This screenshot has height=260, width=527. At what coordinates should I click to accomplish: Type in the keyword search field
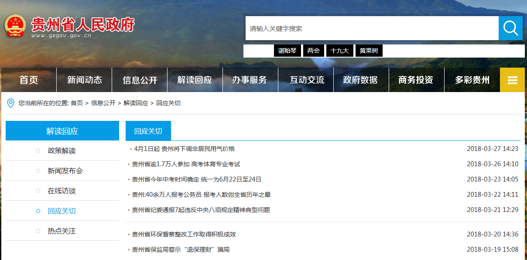coord(372,28)
